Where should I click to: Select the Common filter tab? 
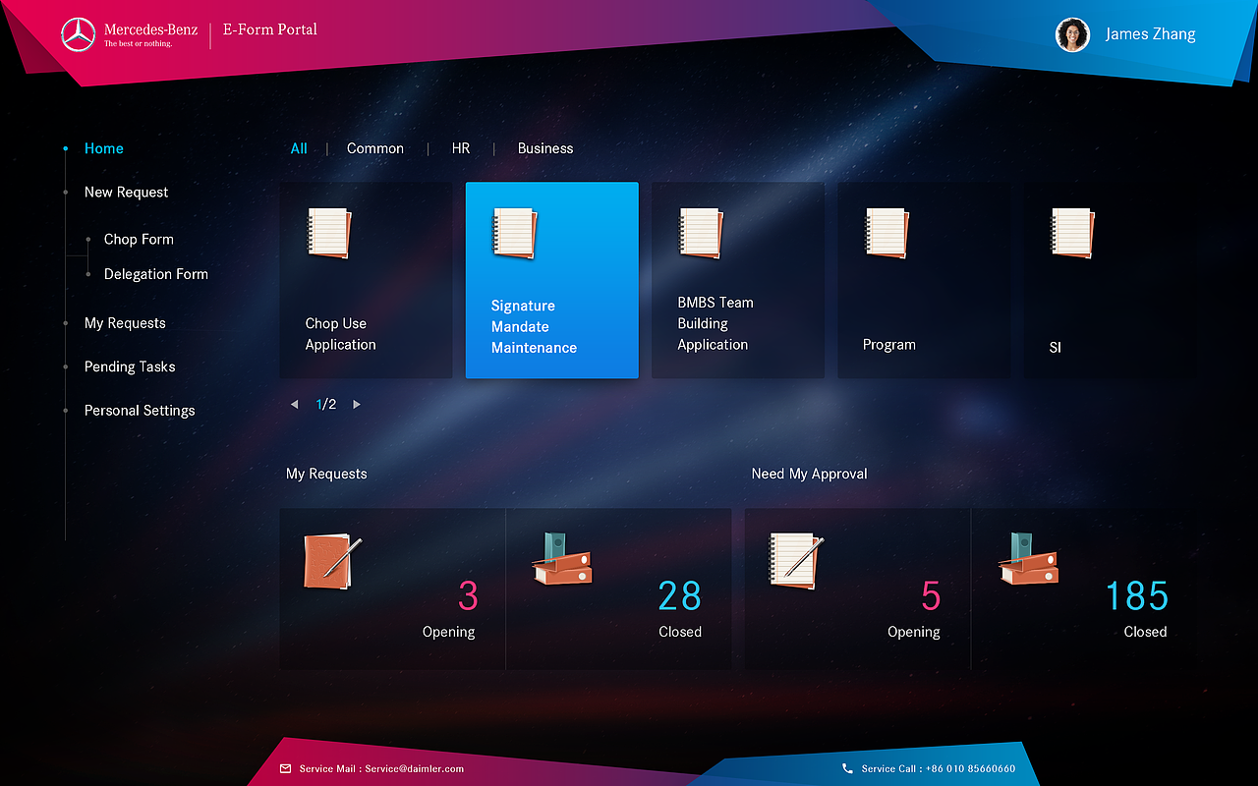pos(375,148)
